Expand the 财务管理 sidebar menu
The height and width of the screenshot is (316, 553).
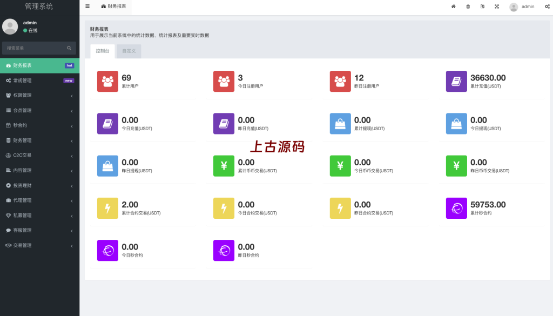pos(39,140)
